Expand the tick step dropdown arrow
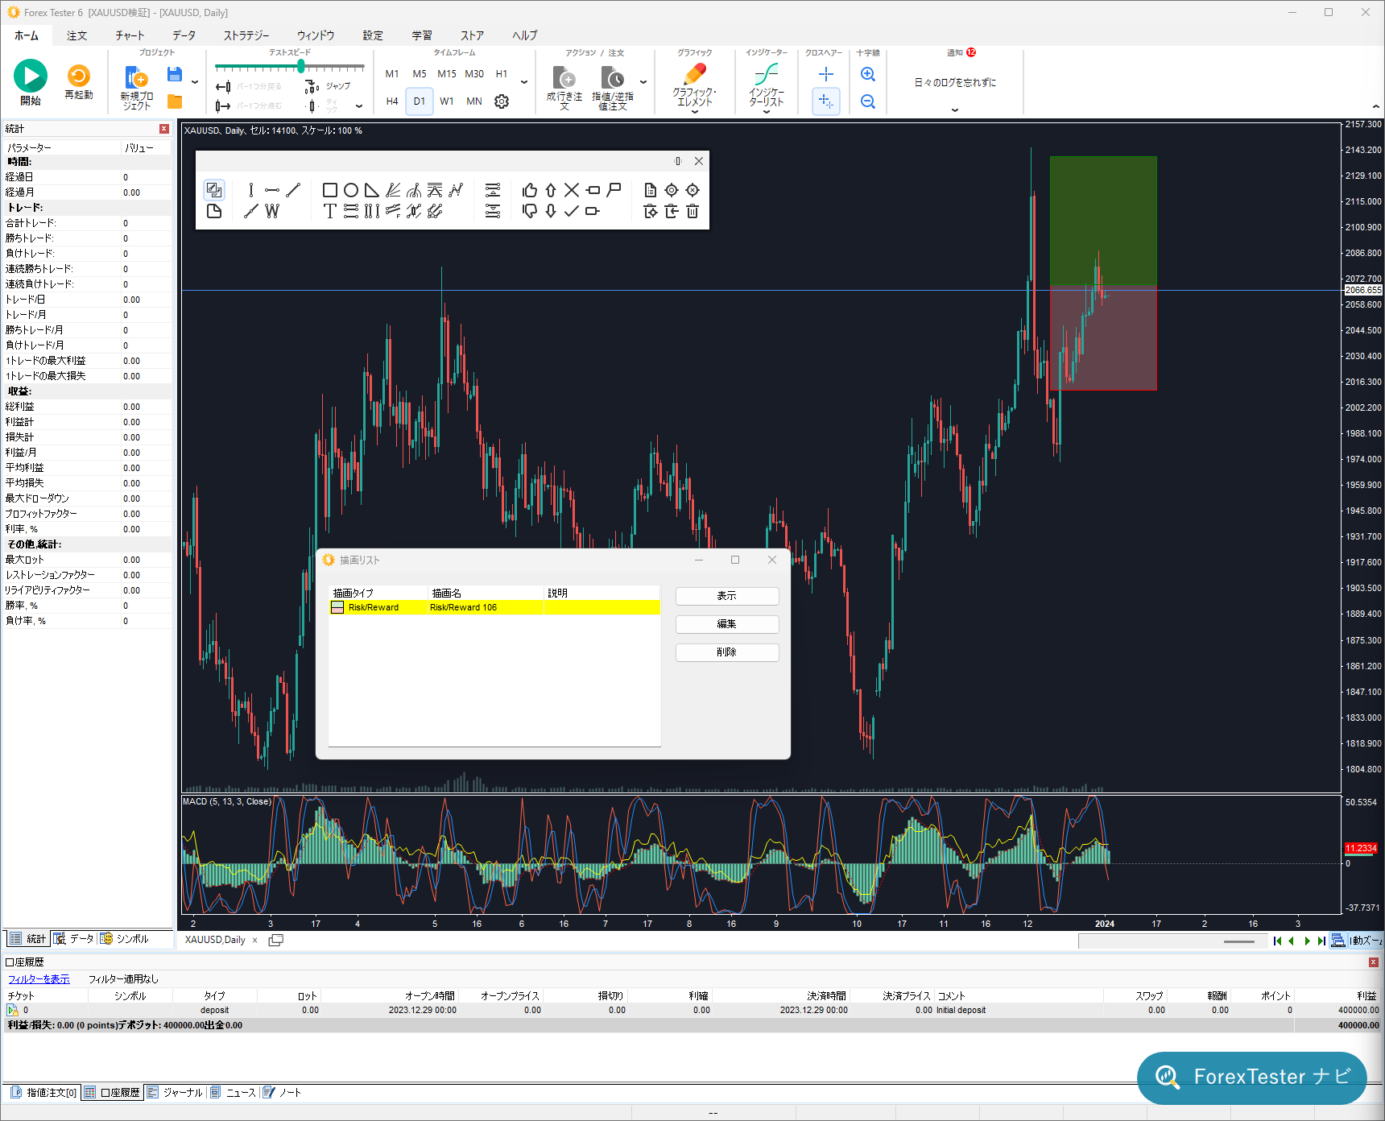Viewport: 1385px width, 1121px height. tap(359, 106)
